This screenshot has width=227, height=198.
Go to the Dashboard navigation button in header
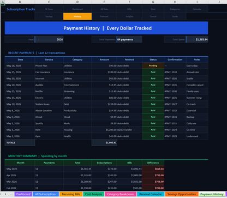[77, 9]
